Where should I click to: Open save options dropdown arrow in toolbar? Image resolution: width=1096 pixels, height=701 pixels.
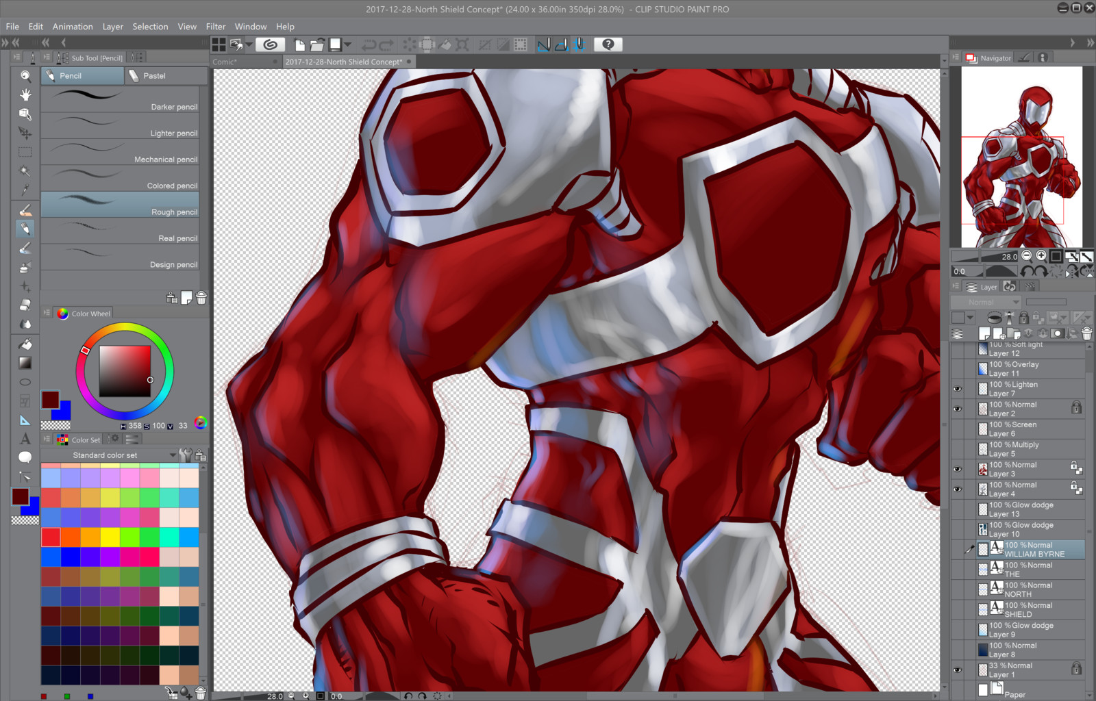pos(348,44)
